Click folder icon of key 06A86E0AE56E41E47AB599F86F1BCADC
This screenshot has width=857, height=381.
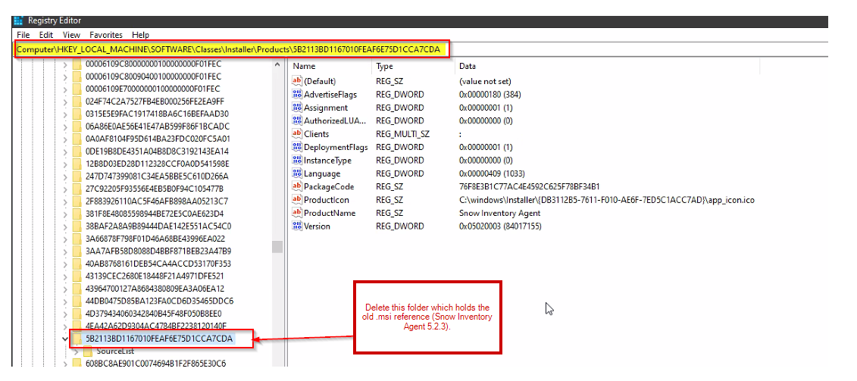[x=77, y=126]
